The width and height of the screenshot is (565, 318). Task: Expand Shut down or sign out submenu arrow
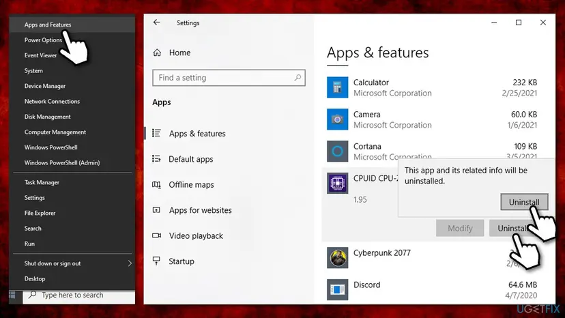click(x=130, y=263)
